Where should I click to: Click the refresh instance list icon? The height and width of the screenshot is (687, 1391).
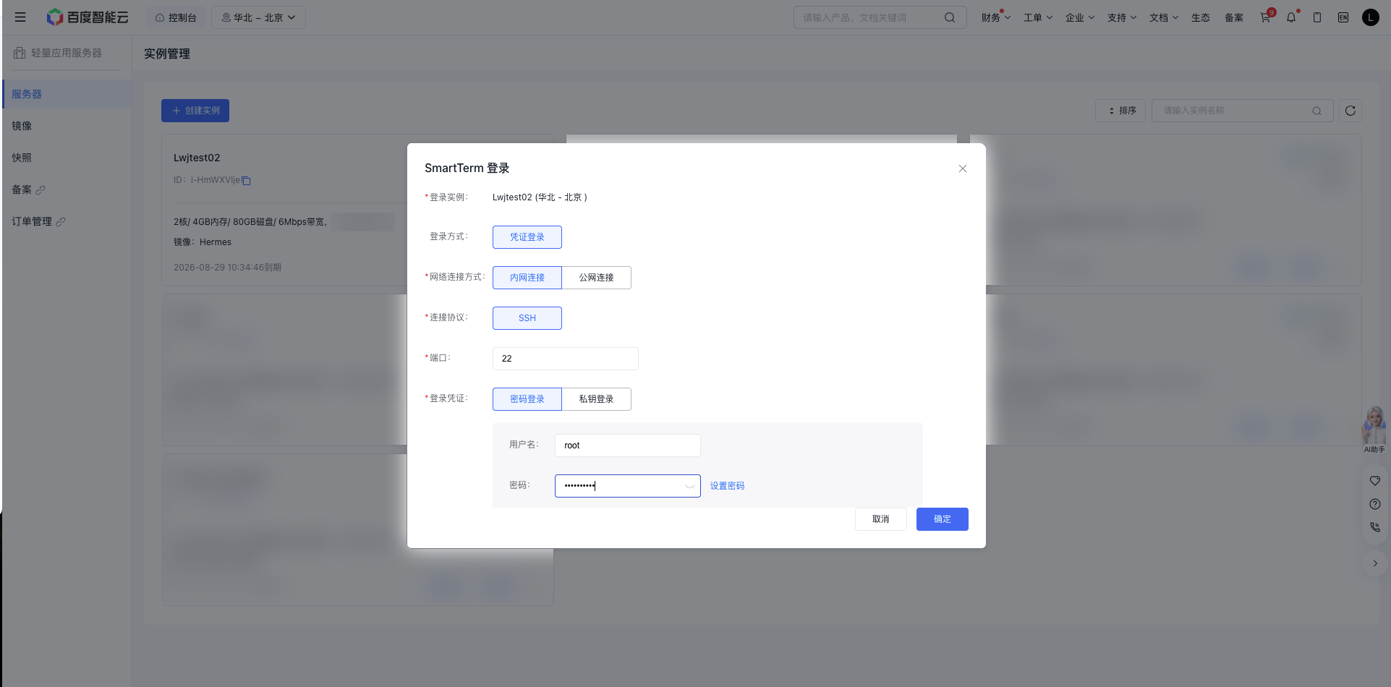(x=1350, y=111)
